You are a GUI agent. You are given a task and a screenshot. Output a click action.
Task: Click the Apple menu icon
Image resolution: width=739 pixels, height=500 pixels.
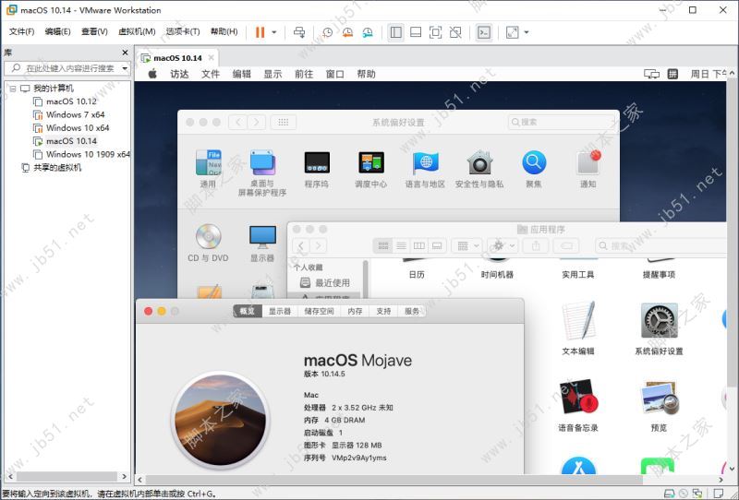(152, 74)
